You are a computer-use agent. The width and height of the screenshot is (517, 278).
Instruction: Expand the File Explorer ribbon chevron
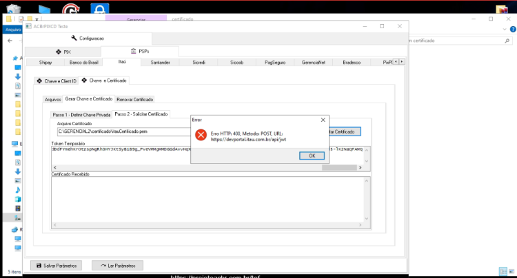pyautogui.click(x=505, y=30)
